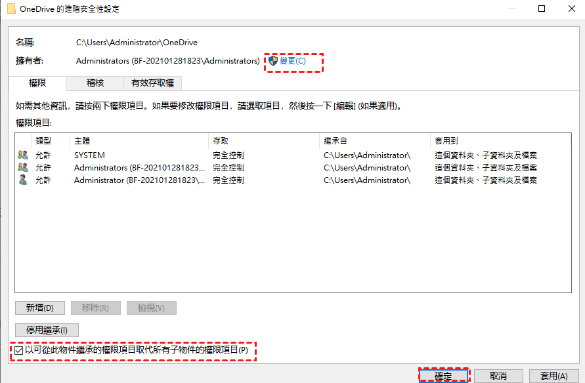This screenshot has height=383, width=585.
Task: Select Administrator (BF-202101281823\... entry
Action: [293, 180]
